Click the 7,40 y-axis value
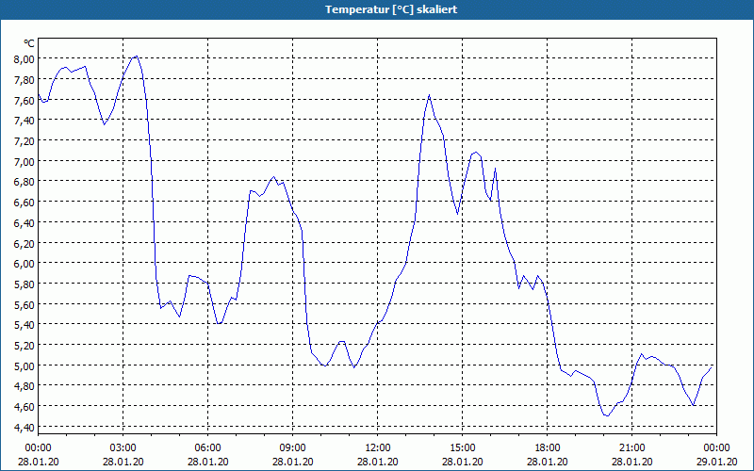Viewport: 754px width, 471px height. point(25,121)
